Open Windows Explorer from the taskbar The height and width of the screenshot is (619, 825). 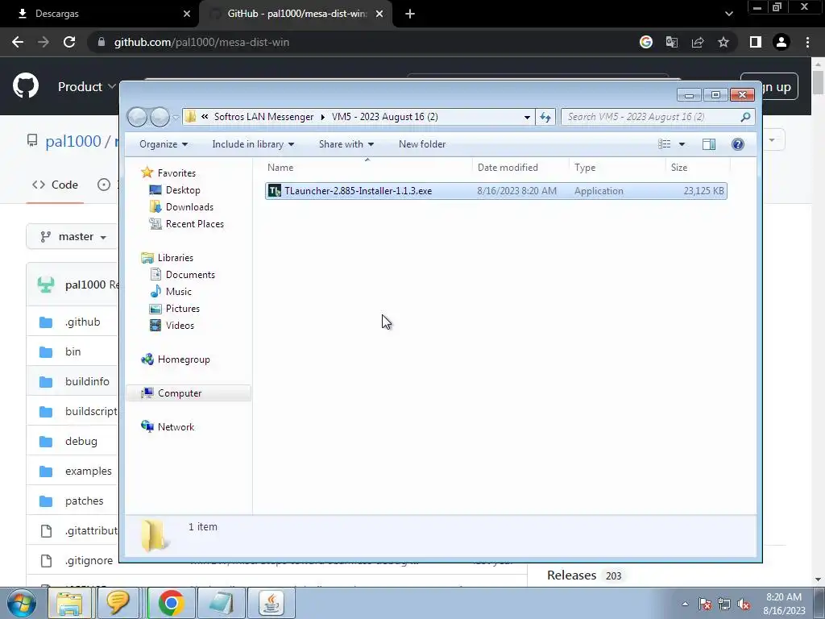pyautogui.click(x=69, y=603)
